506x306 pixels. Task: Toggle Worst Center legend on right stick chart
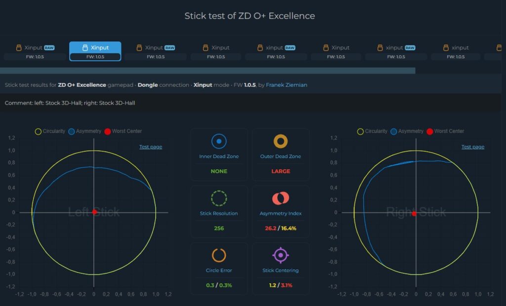pos(445,131)
